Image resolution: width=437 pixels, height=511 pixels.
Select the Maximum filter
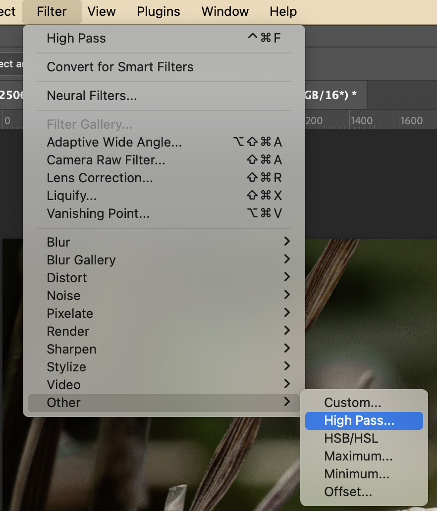click(358, 456)
